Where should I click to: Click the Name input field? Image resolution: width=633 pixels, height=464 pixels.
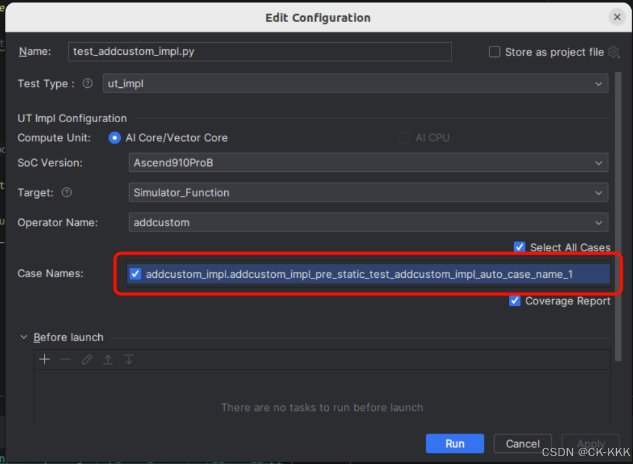[x=260, y=52]
